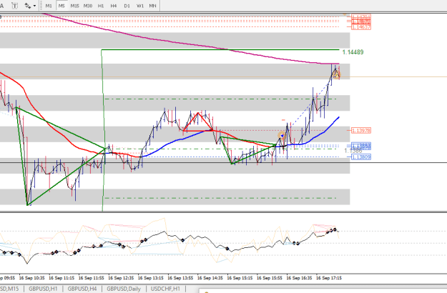Click the green 1.14489 price label
Screen dimensions: 447x293
[x=353, y=52]
